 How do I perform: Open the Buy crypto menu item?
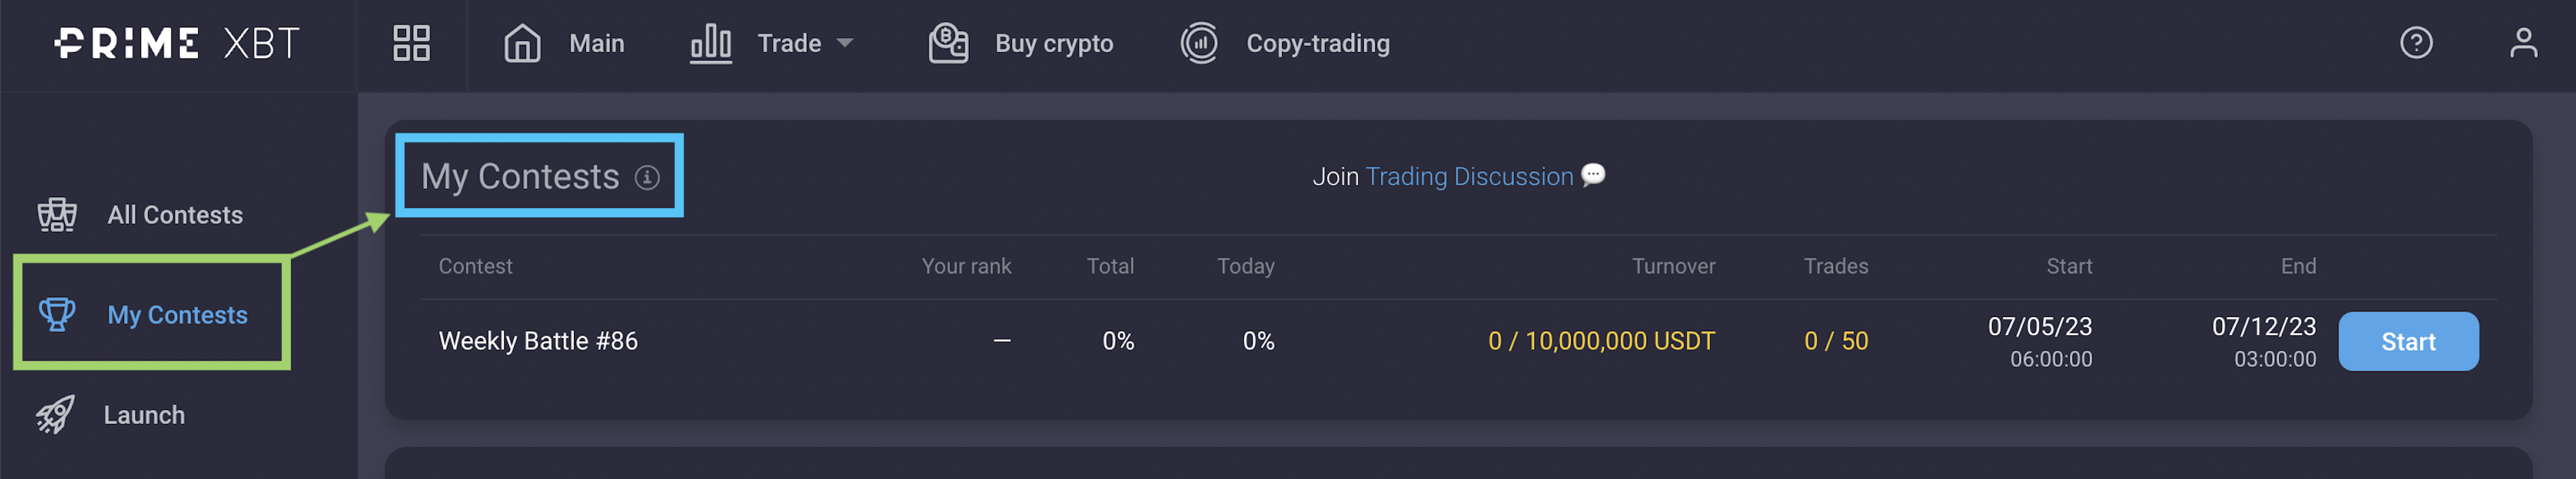(1054, 43)
